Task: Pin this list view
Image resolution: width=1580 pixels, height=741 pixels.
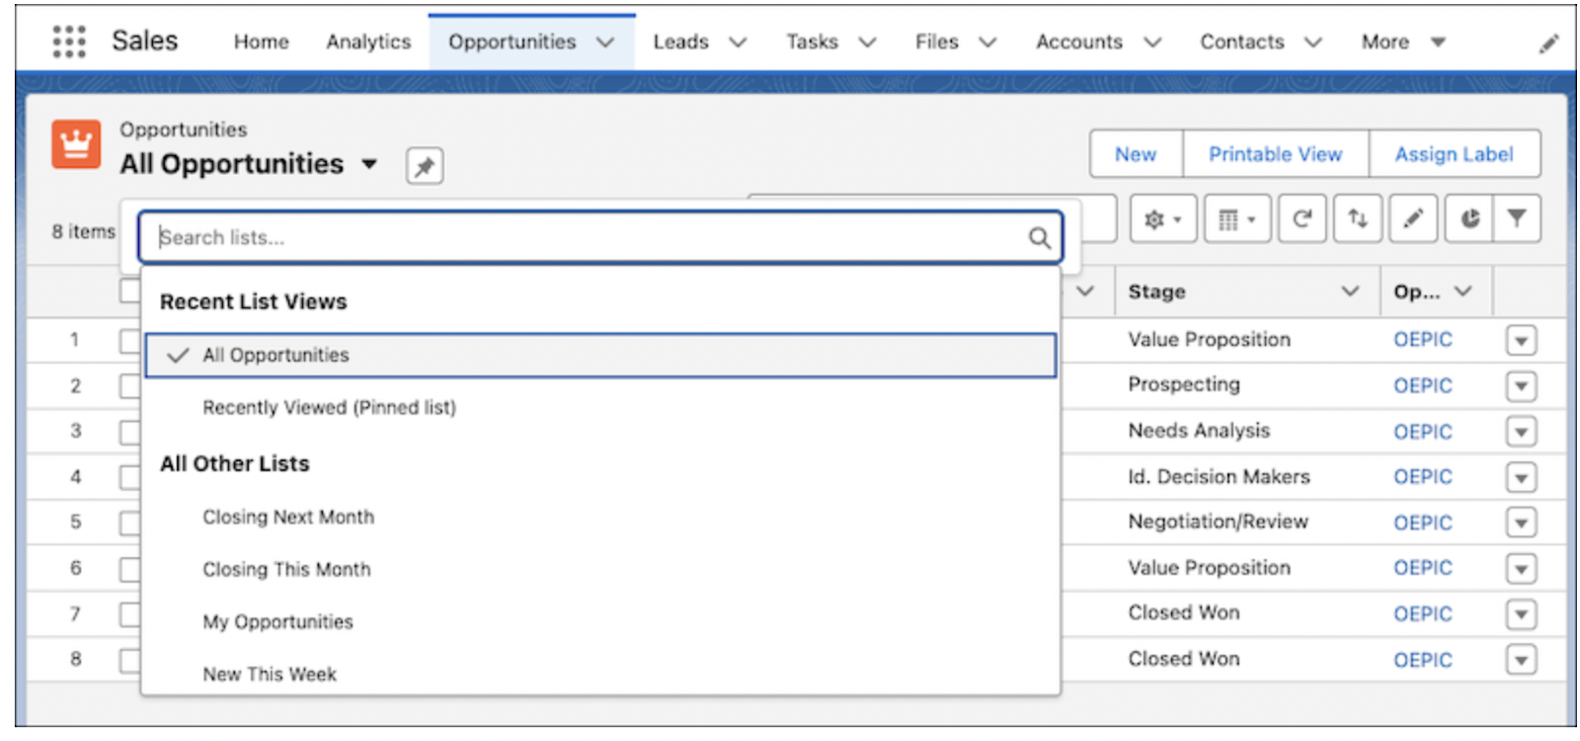Action: (425, 166)
